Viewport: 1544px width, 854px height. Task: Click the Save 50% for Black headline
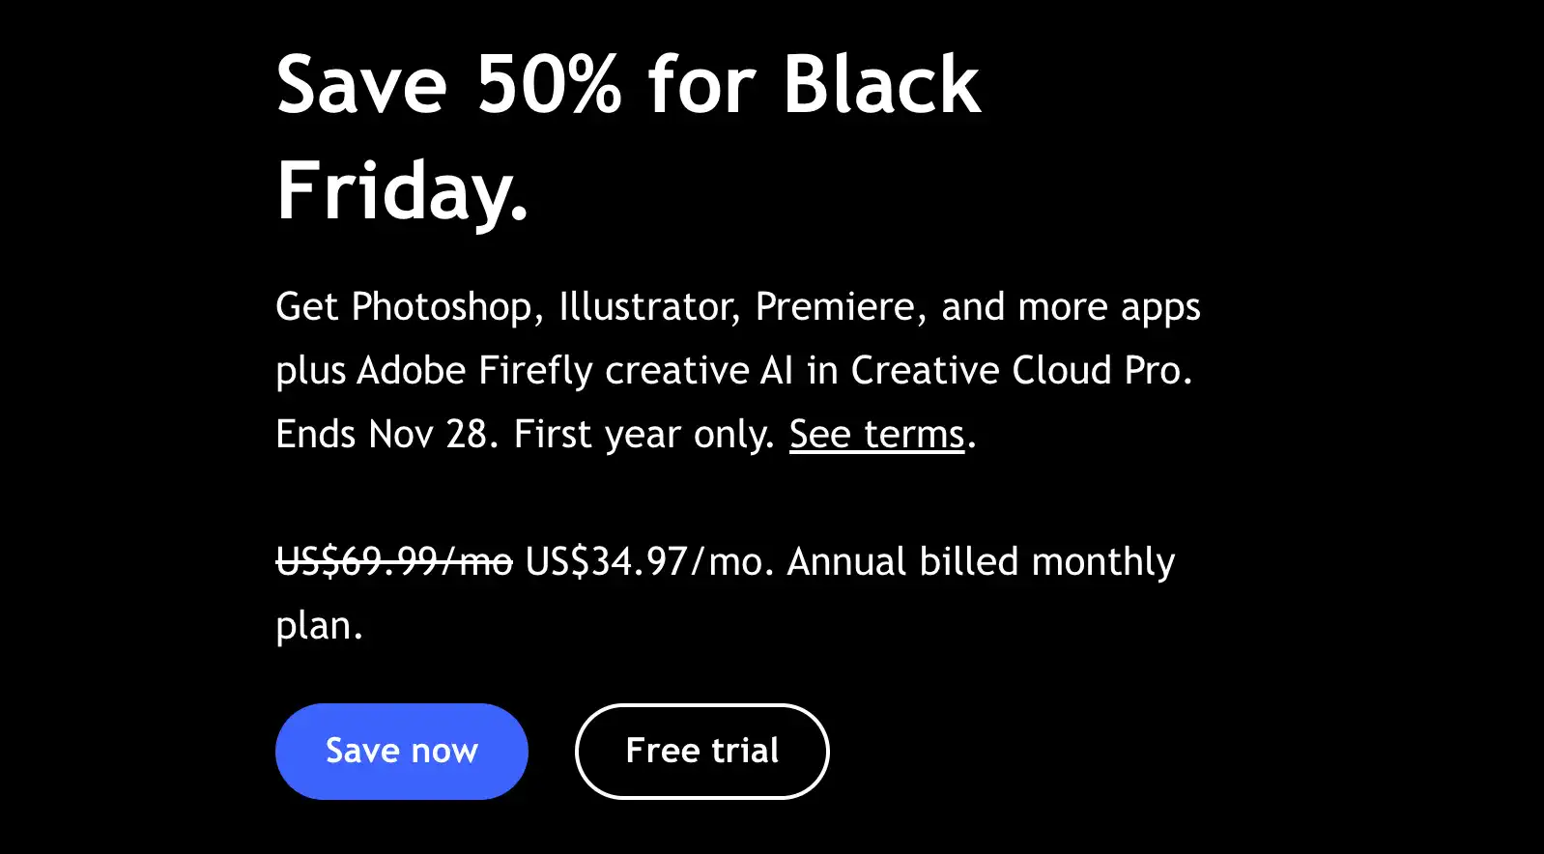[x=629, y=84]
